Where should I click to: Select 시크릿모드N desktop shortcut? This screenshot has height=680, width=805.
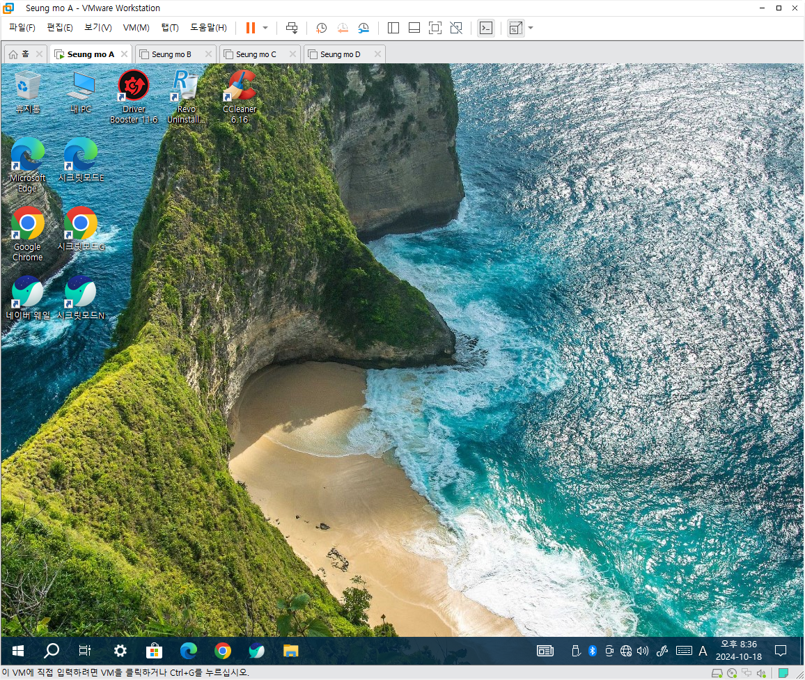coord(81,298)
